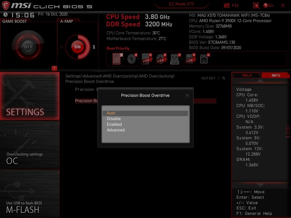
Task: Select the network boot device icon
Action: [205, 59]
